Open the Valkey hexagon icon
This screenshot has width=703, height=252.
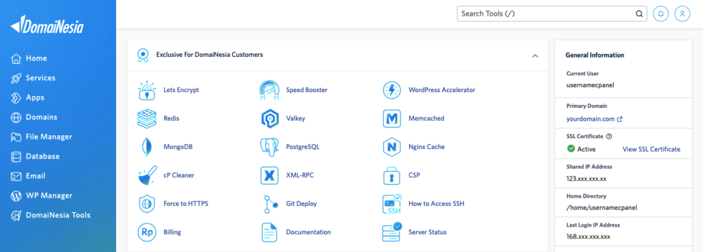(270, 118)
